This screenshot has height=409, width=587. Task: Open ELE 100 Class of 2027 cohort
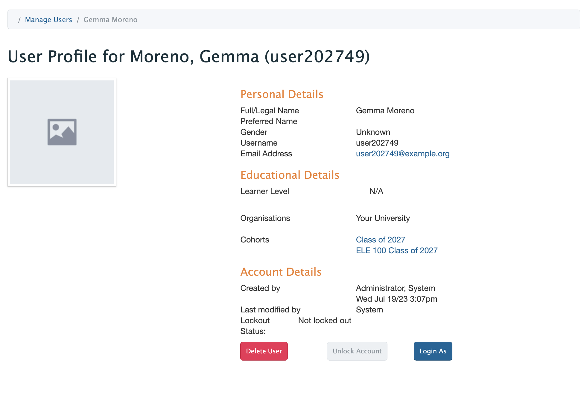click(396, 251)
